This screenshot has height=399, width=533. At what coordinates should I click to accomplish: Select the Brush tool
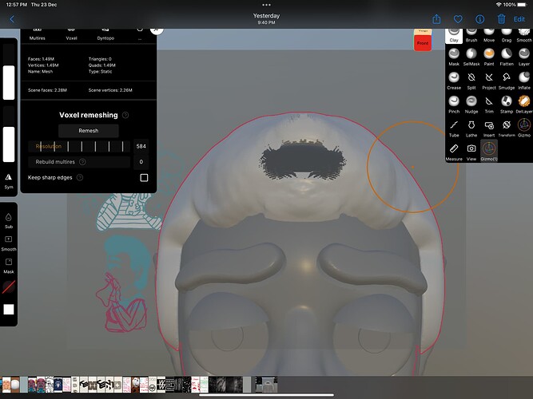coord(471,36)
